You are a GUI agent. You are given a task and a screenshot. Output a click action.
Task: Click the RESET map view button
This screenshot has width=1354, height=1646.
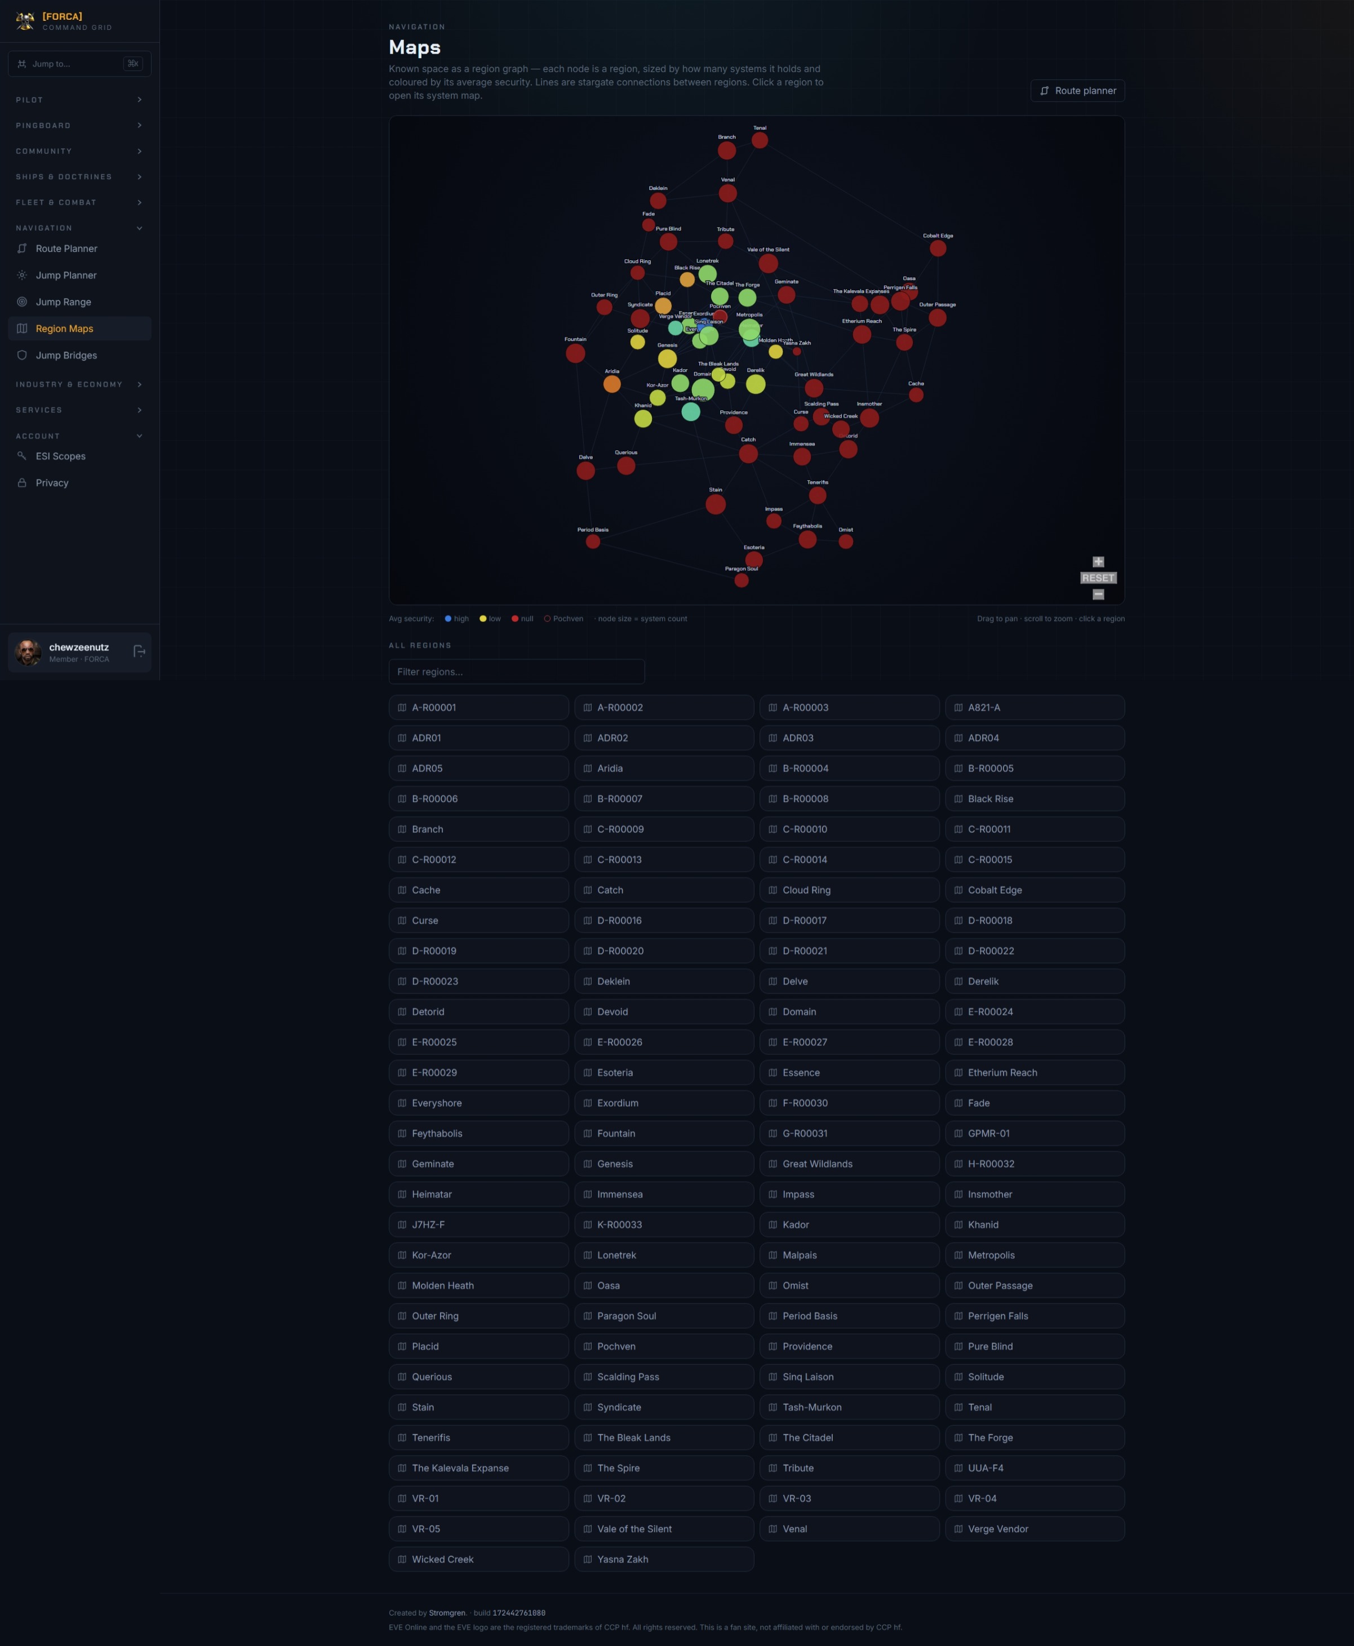click(x=1098, y=578)
